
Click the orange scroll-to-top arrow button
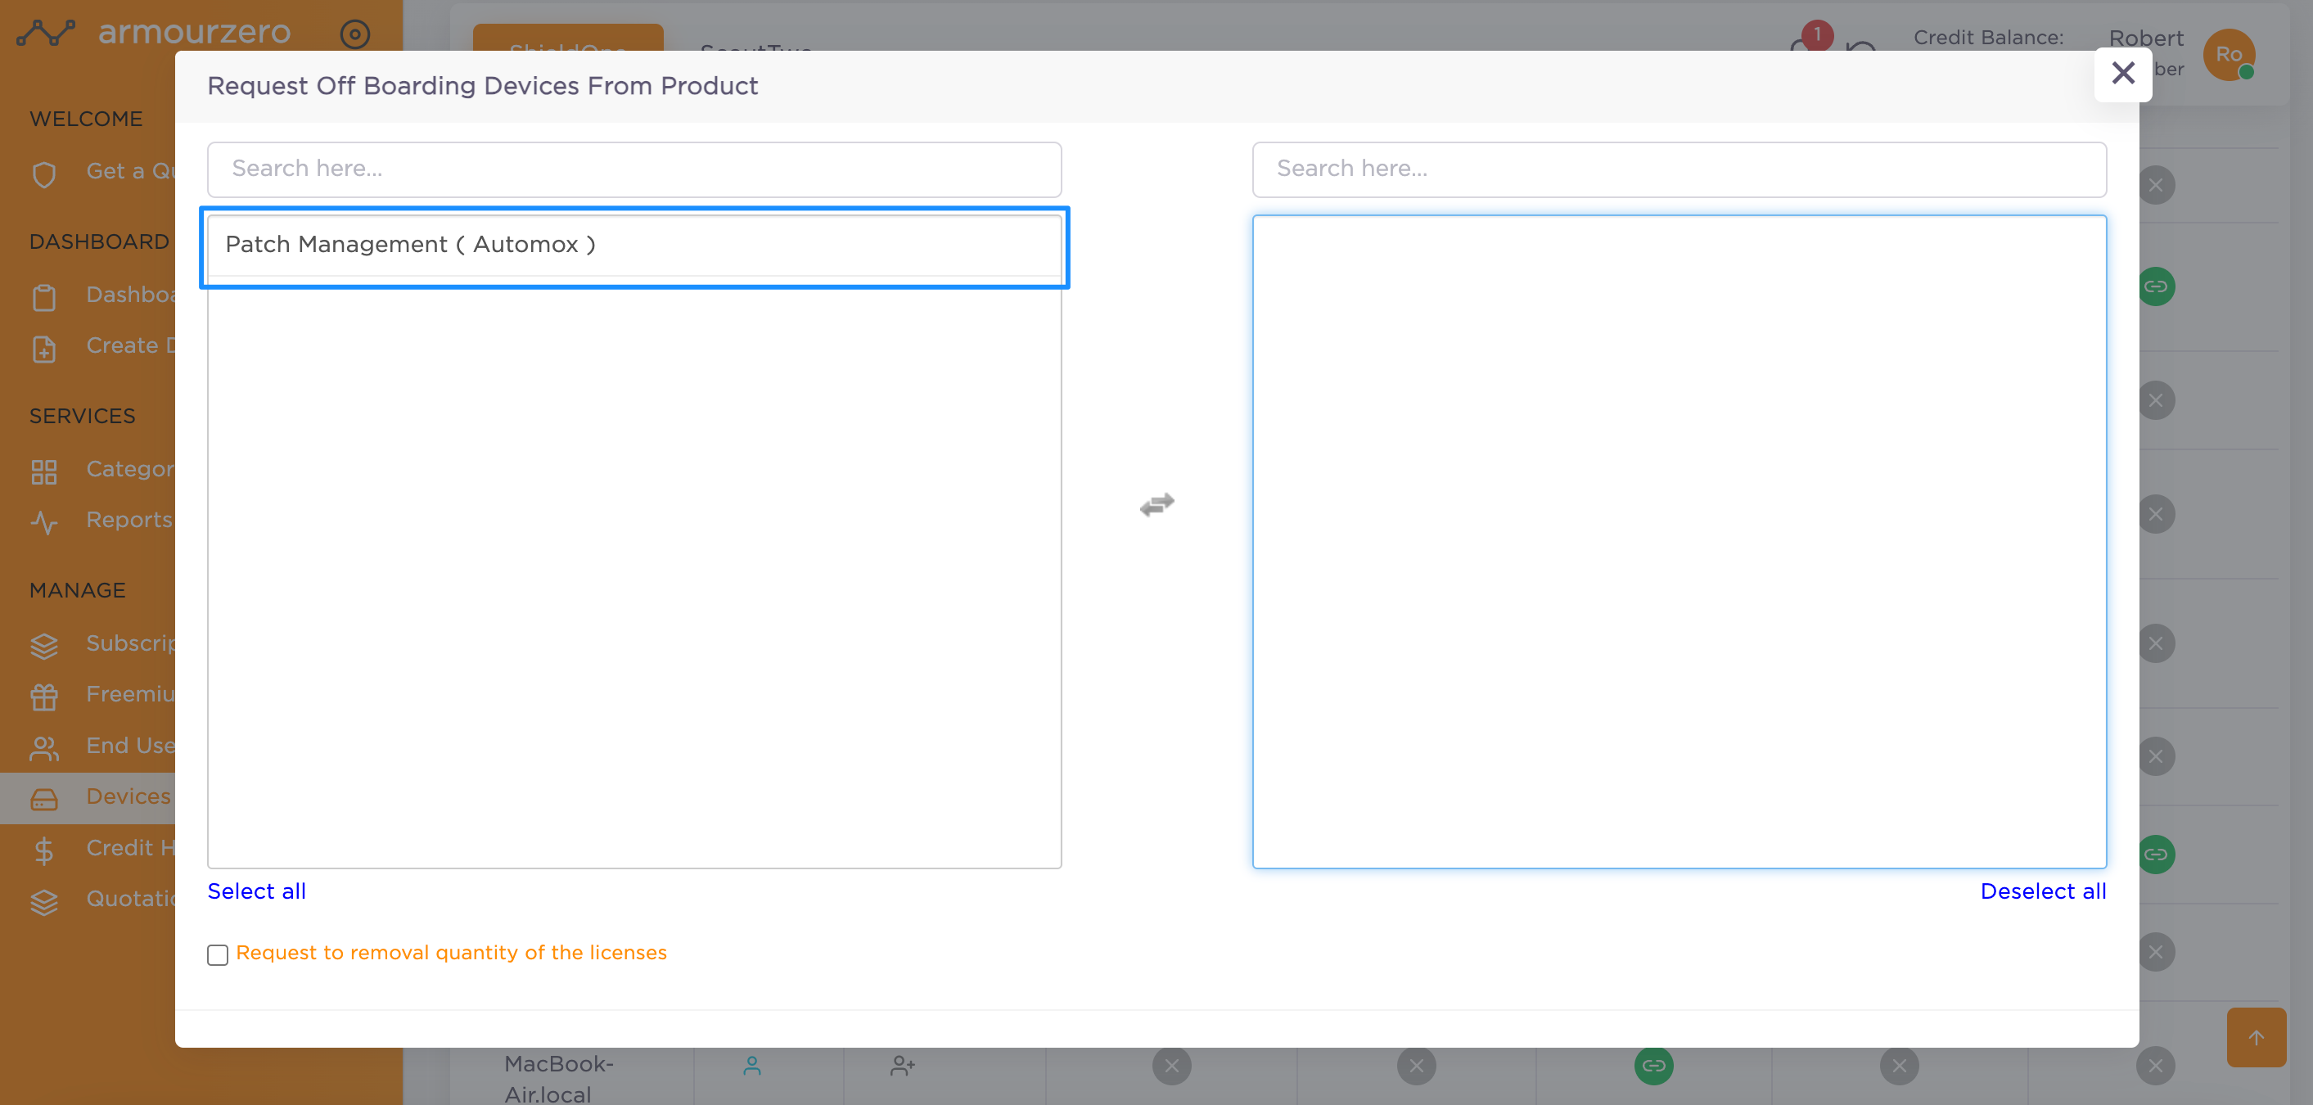pos(2256,1037)
